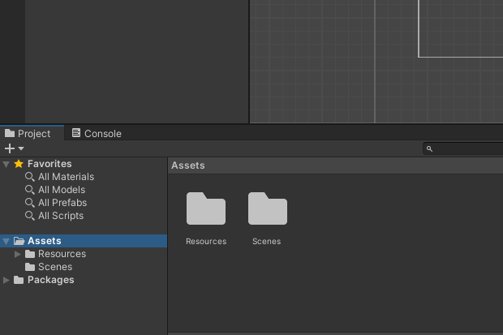Choose All Prefabs saved search
Image resolution: width=503 pixels, height=335 pixels.
(62, 203)
